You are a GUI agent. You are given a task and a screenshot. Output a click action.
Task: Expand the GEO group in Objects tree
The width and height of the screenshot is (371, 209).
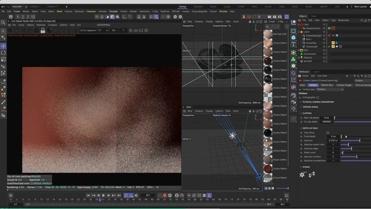299,51
